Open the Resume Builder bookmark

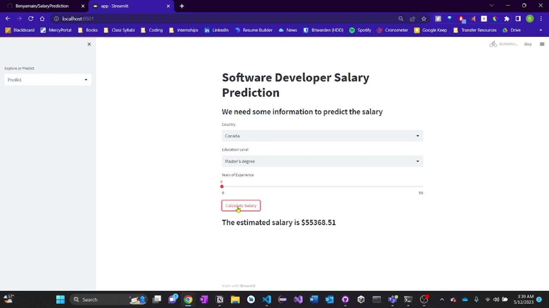point(253,30)
